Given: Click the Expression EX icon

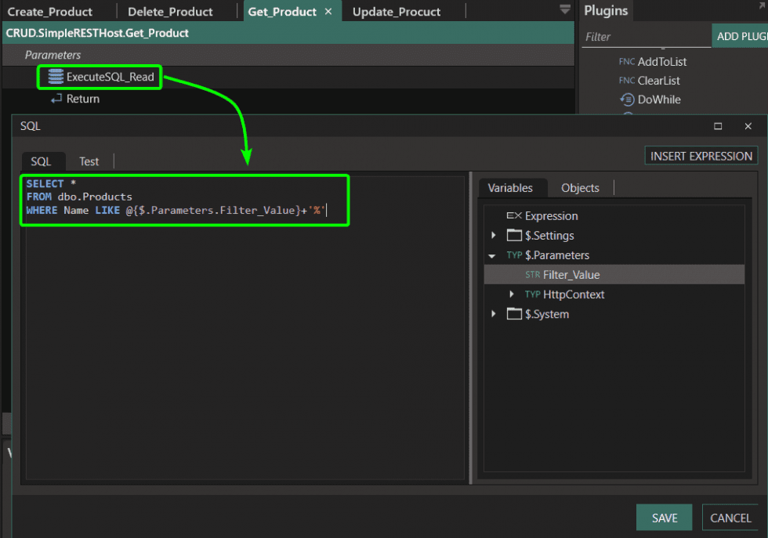Looking at the screenshot, I should pos(514,216).
